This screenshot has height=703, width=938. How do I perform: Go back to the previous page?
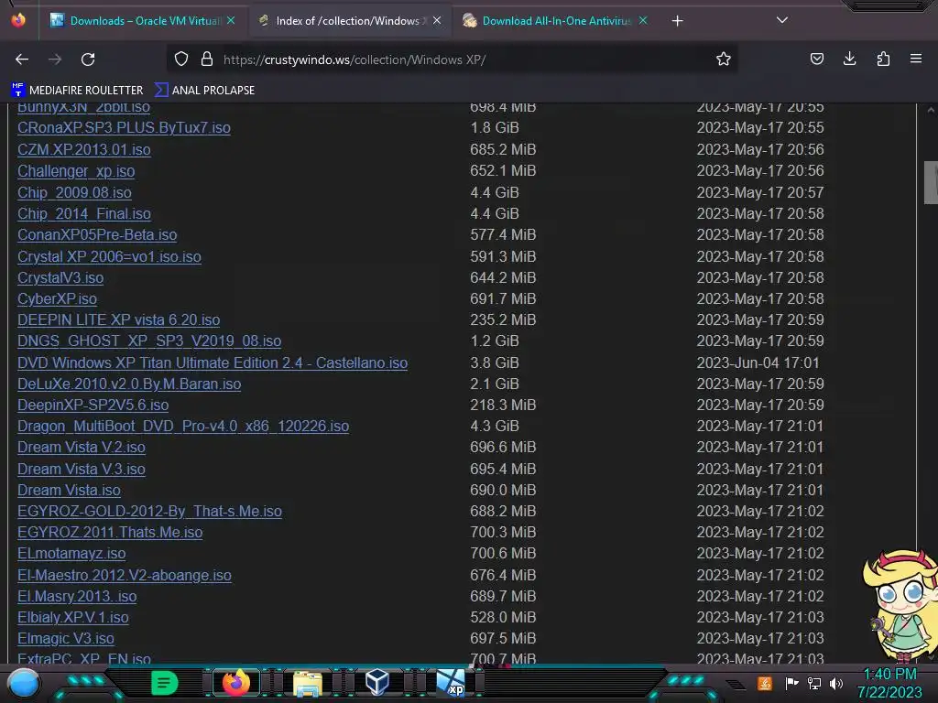(22, 59)
